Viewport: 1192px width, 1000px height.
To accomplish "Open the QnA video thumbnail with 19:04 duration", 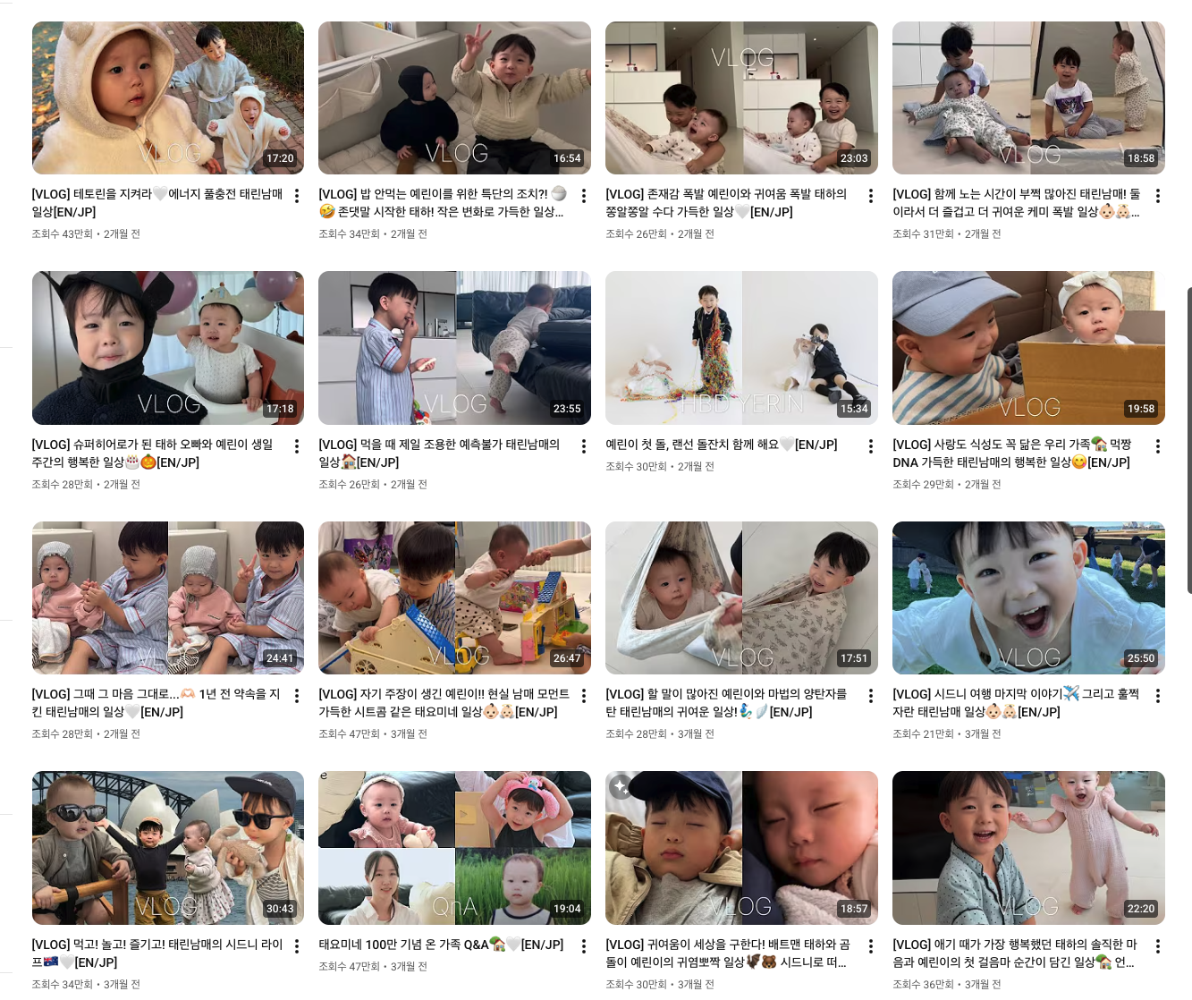I will tap(454, 848).
